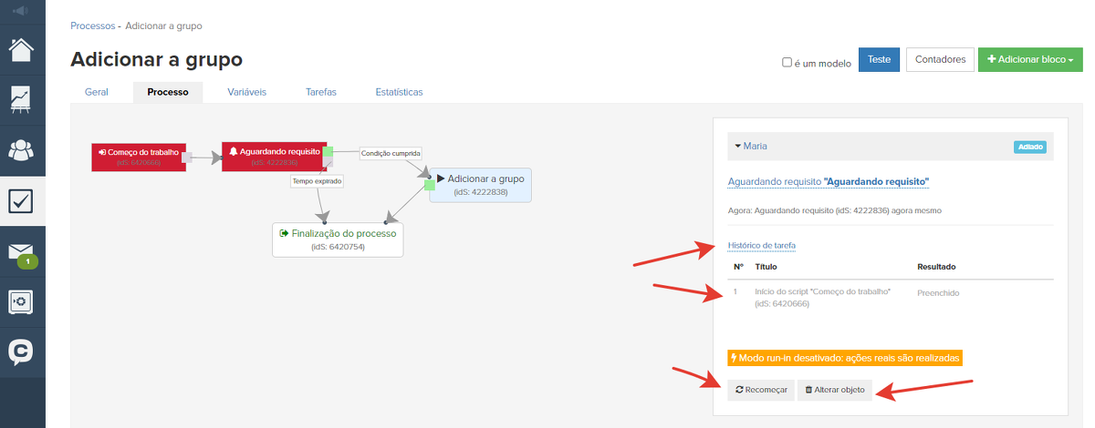
Task: Click the blue Teste button
Action: point(879,59)
